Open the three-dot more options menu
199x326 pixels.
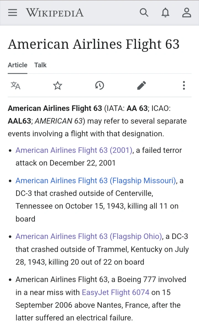[184, 86]
